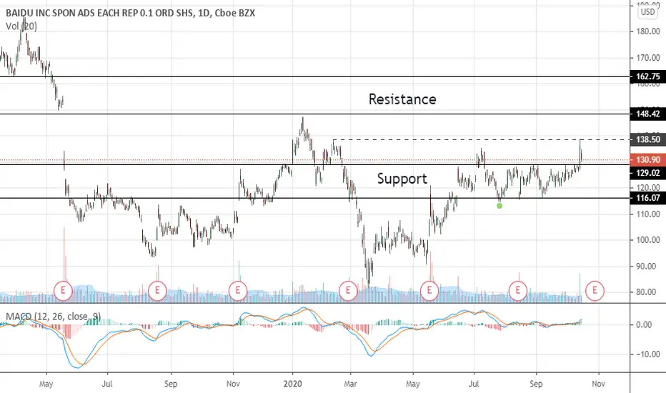Click the 170.00 price axis tick
The image size is (666, 393).
click(647, 58)
